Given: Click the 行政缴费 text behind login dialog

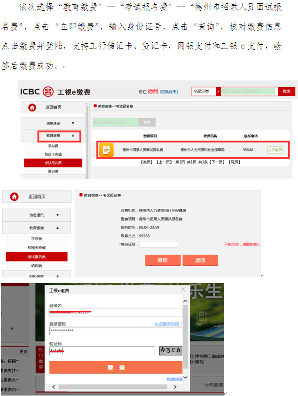Looking at the screenshot, I should point(214,385).
